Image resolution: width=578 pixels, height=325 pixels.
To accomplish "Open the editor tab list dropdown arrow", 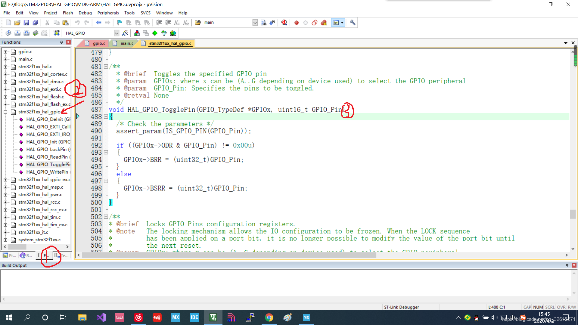I will (x=566, y=43).
